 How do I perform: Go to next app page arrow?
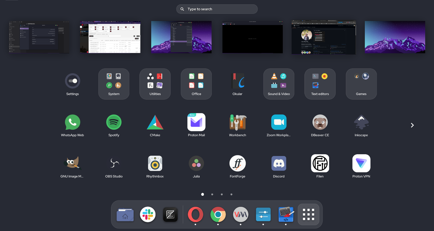pos(412,125)
